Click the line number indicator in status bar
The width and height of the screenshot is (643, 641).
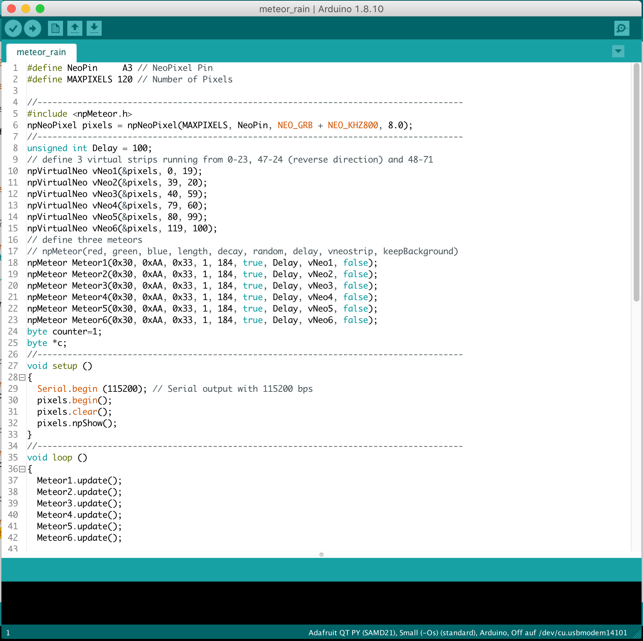coord(8,633)
